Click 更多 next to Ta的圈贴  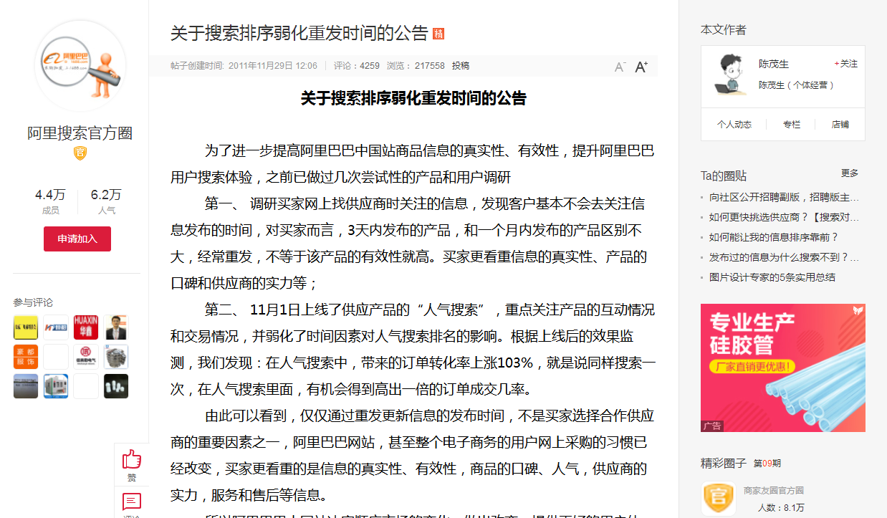[x=850, y=173]
